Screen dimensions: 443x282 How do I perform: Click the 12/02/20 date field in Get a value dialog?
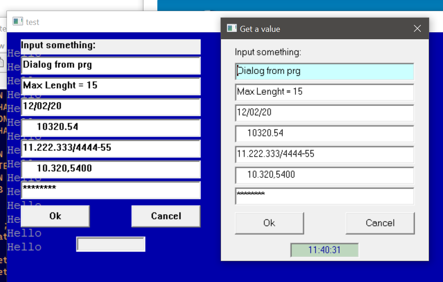(324, 113)
